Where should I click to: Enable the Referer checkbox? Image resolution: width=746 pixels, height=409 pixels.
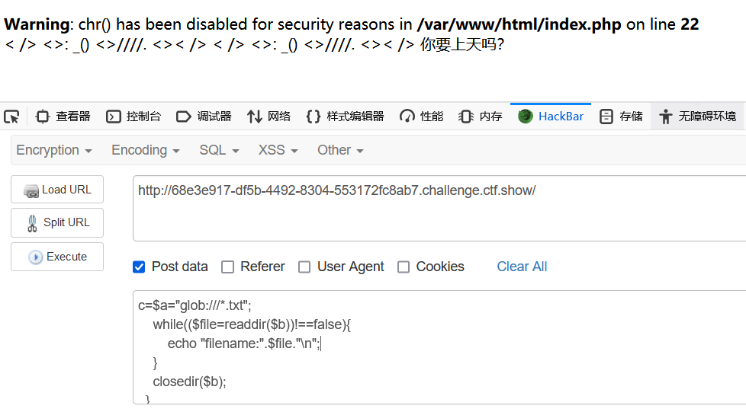[228, 267]
